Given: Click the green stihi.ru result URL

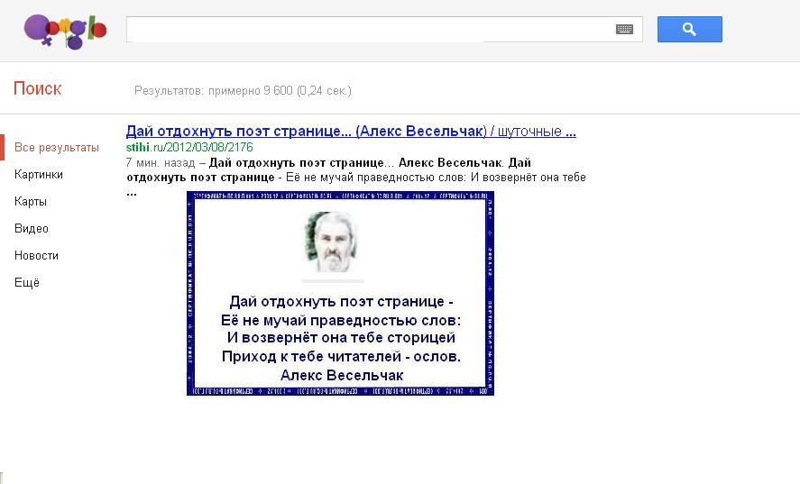Looking at the screenshot, I should [x=189, y=147].
